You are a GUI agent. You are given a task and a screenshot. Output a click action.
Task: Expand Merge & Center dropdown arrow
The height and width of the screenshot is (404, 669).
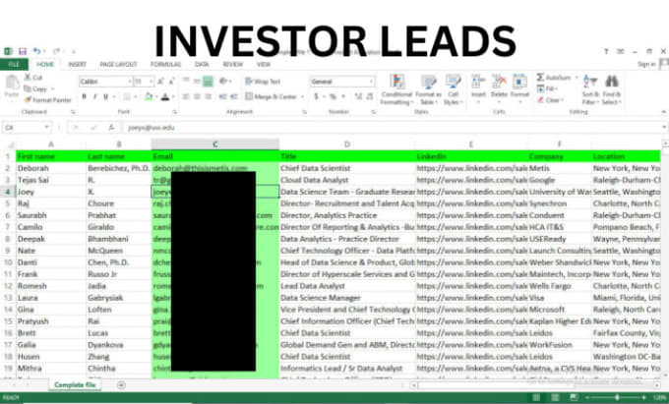(x=302, y=97)
